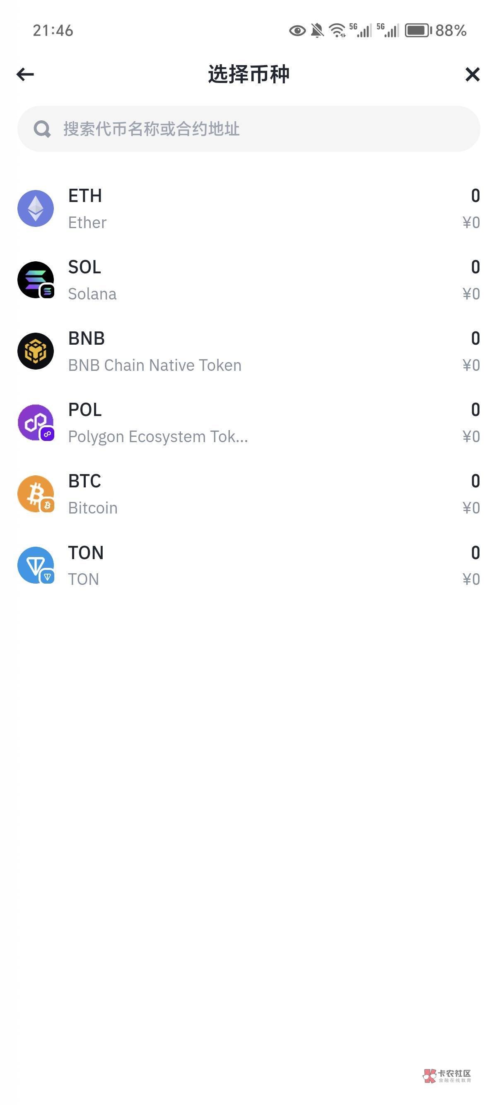The width and height of the screenshot is (497, 1105).
Task: Tap the battery status indicator
Action: [x=418, y=30]
